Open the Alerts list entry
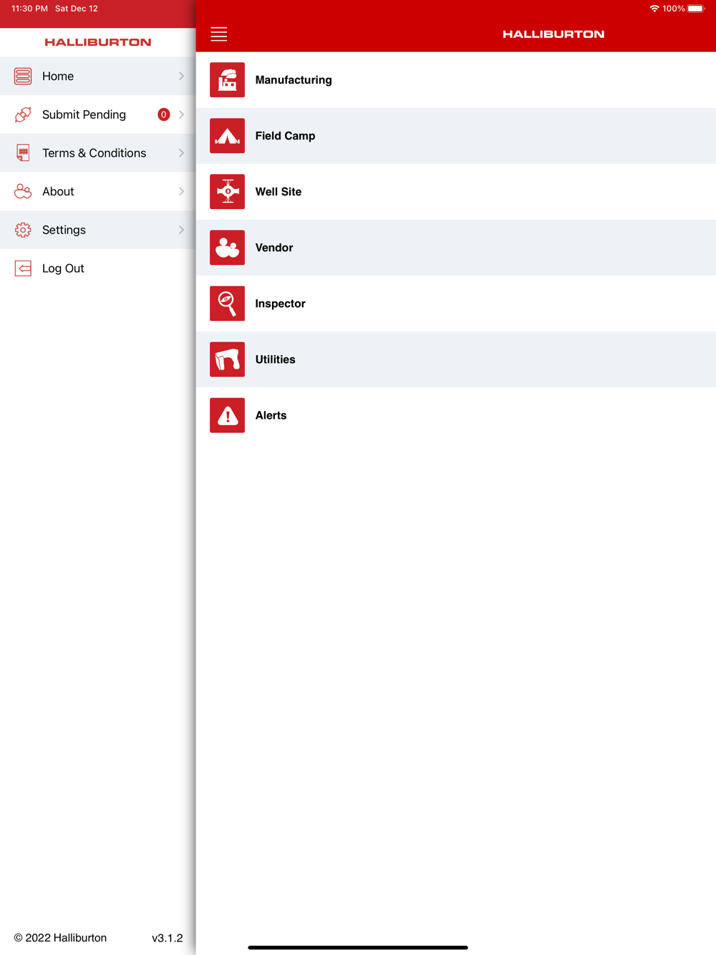This screenshot has height=955, width=716. [x=456, y=415]
